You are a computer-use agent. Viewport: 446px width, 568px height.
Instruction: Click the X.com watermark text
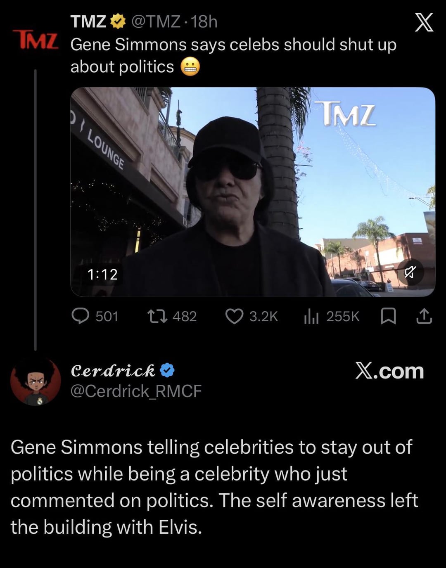pos(389,371)
